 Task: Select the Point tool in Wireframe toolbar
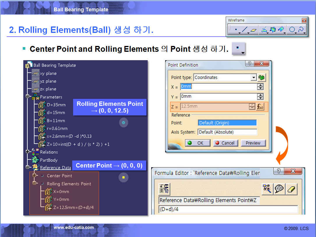236,30
